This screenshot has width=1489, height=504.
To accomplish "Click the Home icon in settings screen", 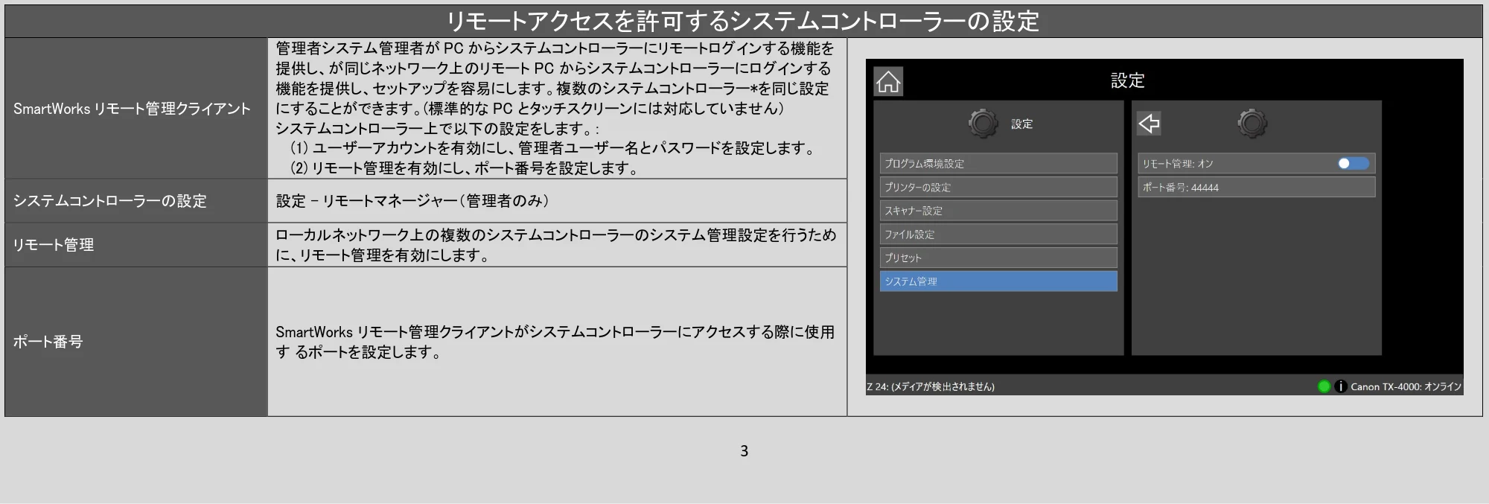I will [x=888, y=81].
